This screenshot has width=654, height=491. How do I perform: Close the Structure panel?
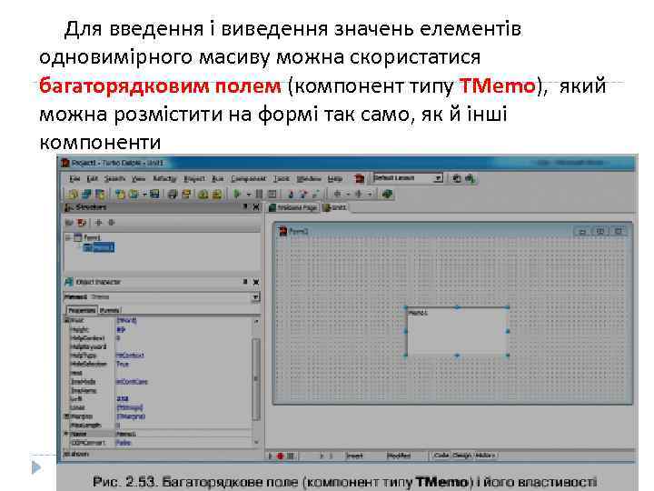256,207
